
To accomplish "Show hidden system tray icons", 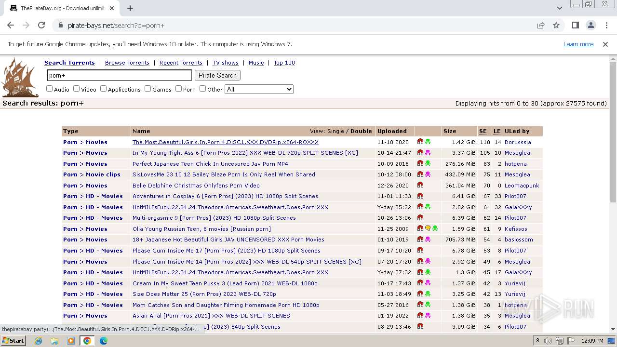I will click(x=537, y=341).
